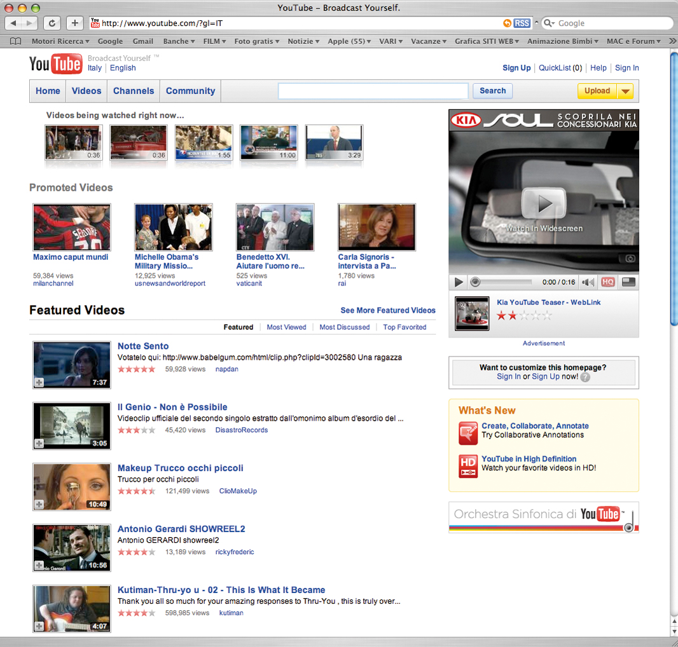Click the scrollbar down arrow

674,632
